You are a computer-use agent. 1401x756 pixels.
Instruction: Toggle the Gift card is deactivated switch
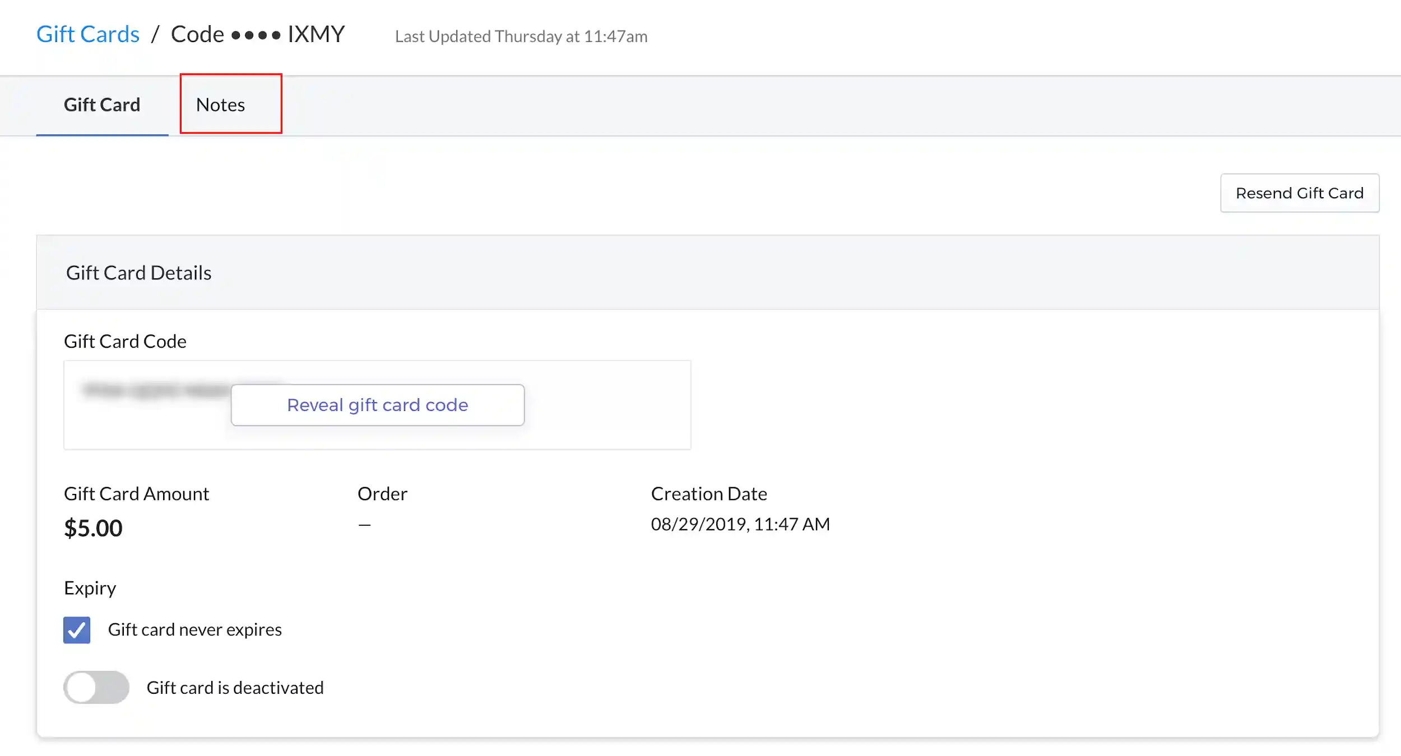click(96, 687)
